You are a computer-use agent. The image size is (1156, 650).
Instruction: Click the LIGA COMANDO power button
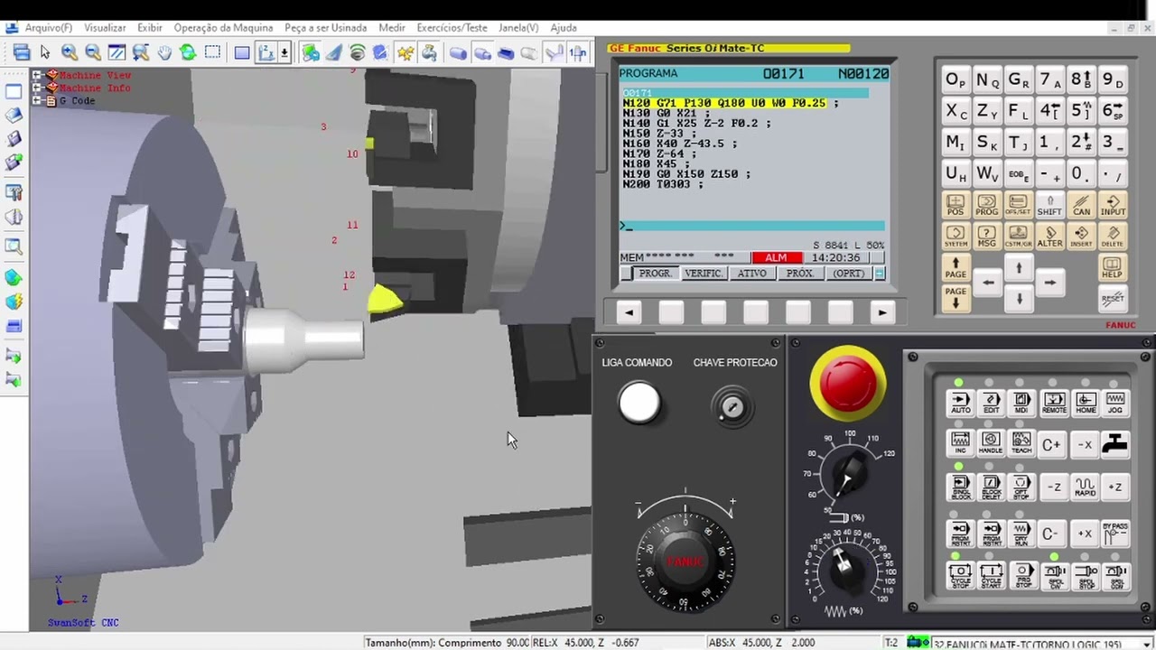point(639,404)
